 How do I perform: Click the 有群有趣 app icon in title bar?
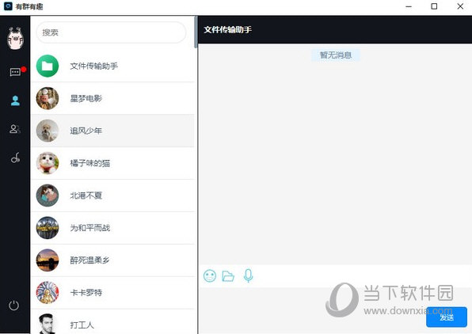pos(8,6)
